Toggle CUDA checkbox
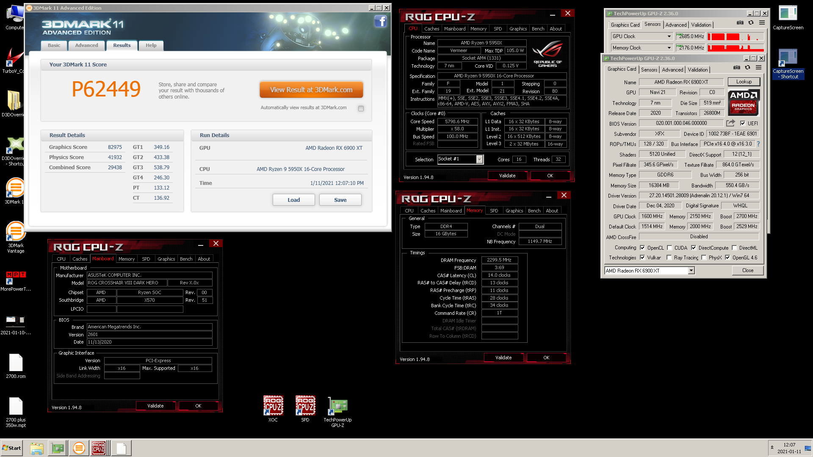 tap(669, 248)
